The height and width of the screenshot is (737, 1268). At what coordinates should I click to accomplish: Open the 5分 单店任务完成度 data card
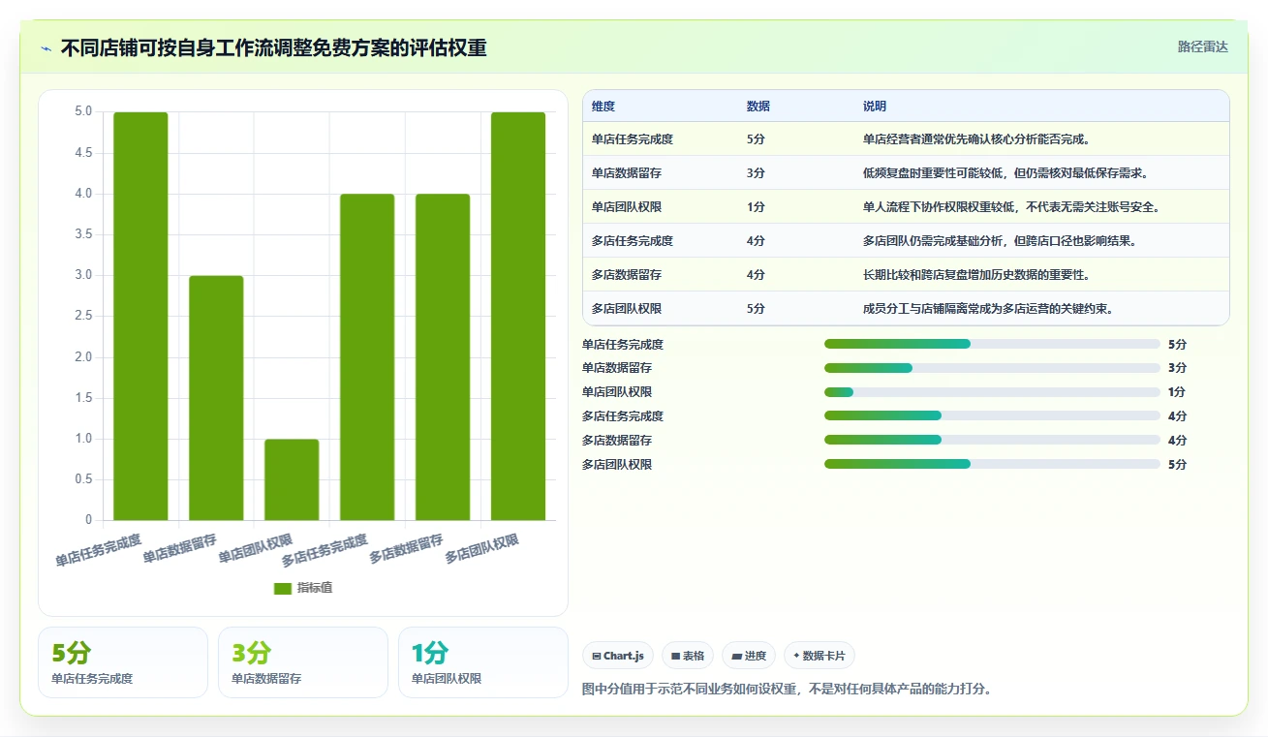[123, 662]
